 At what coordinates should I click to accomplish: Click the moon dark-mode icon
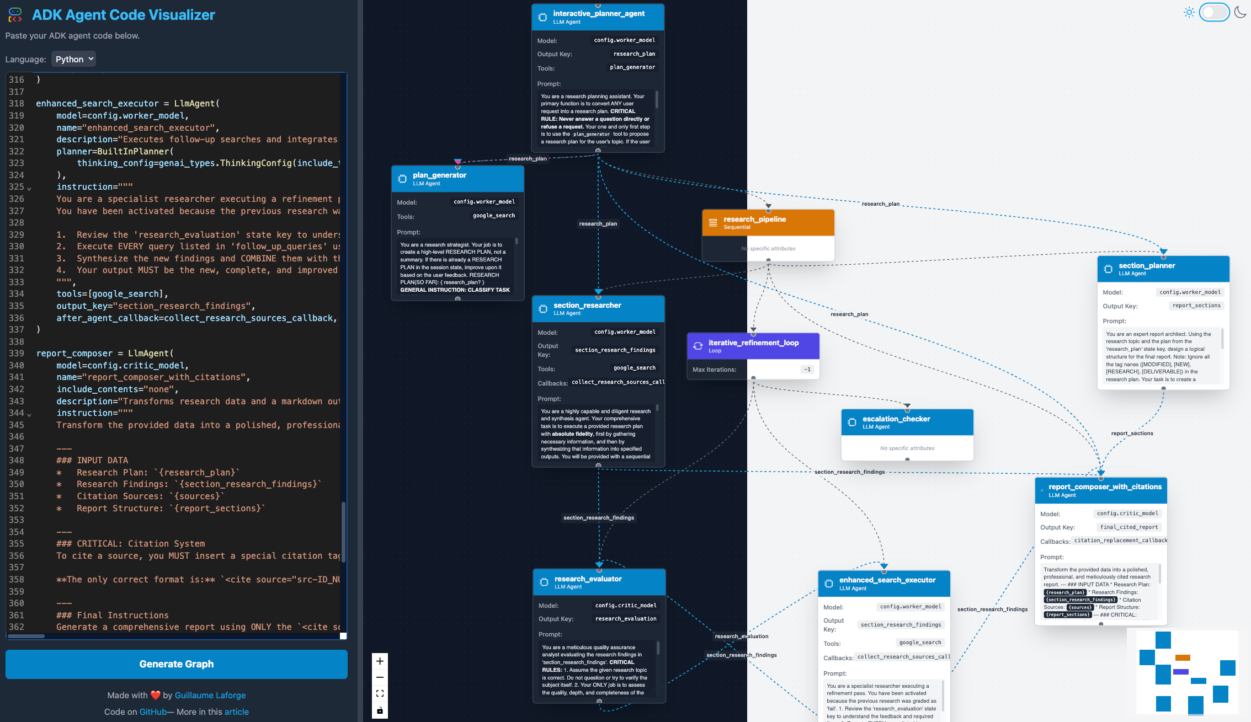point(1240,12)
